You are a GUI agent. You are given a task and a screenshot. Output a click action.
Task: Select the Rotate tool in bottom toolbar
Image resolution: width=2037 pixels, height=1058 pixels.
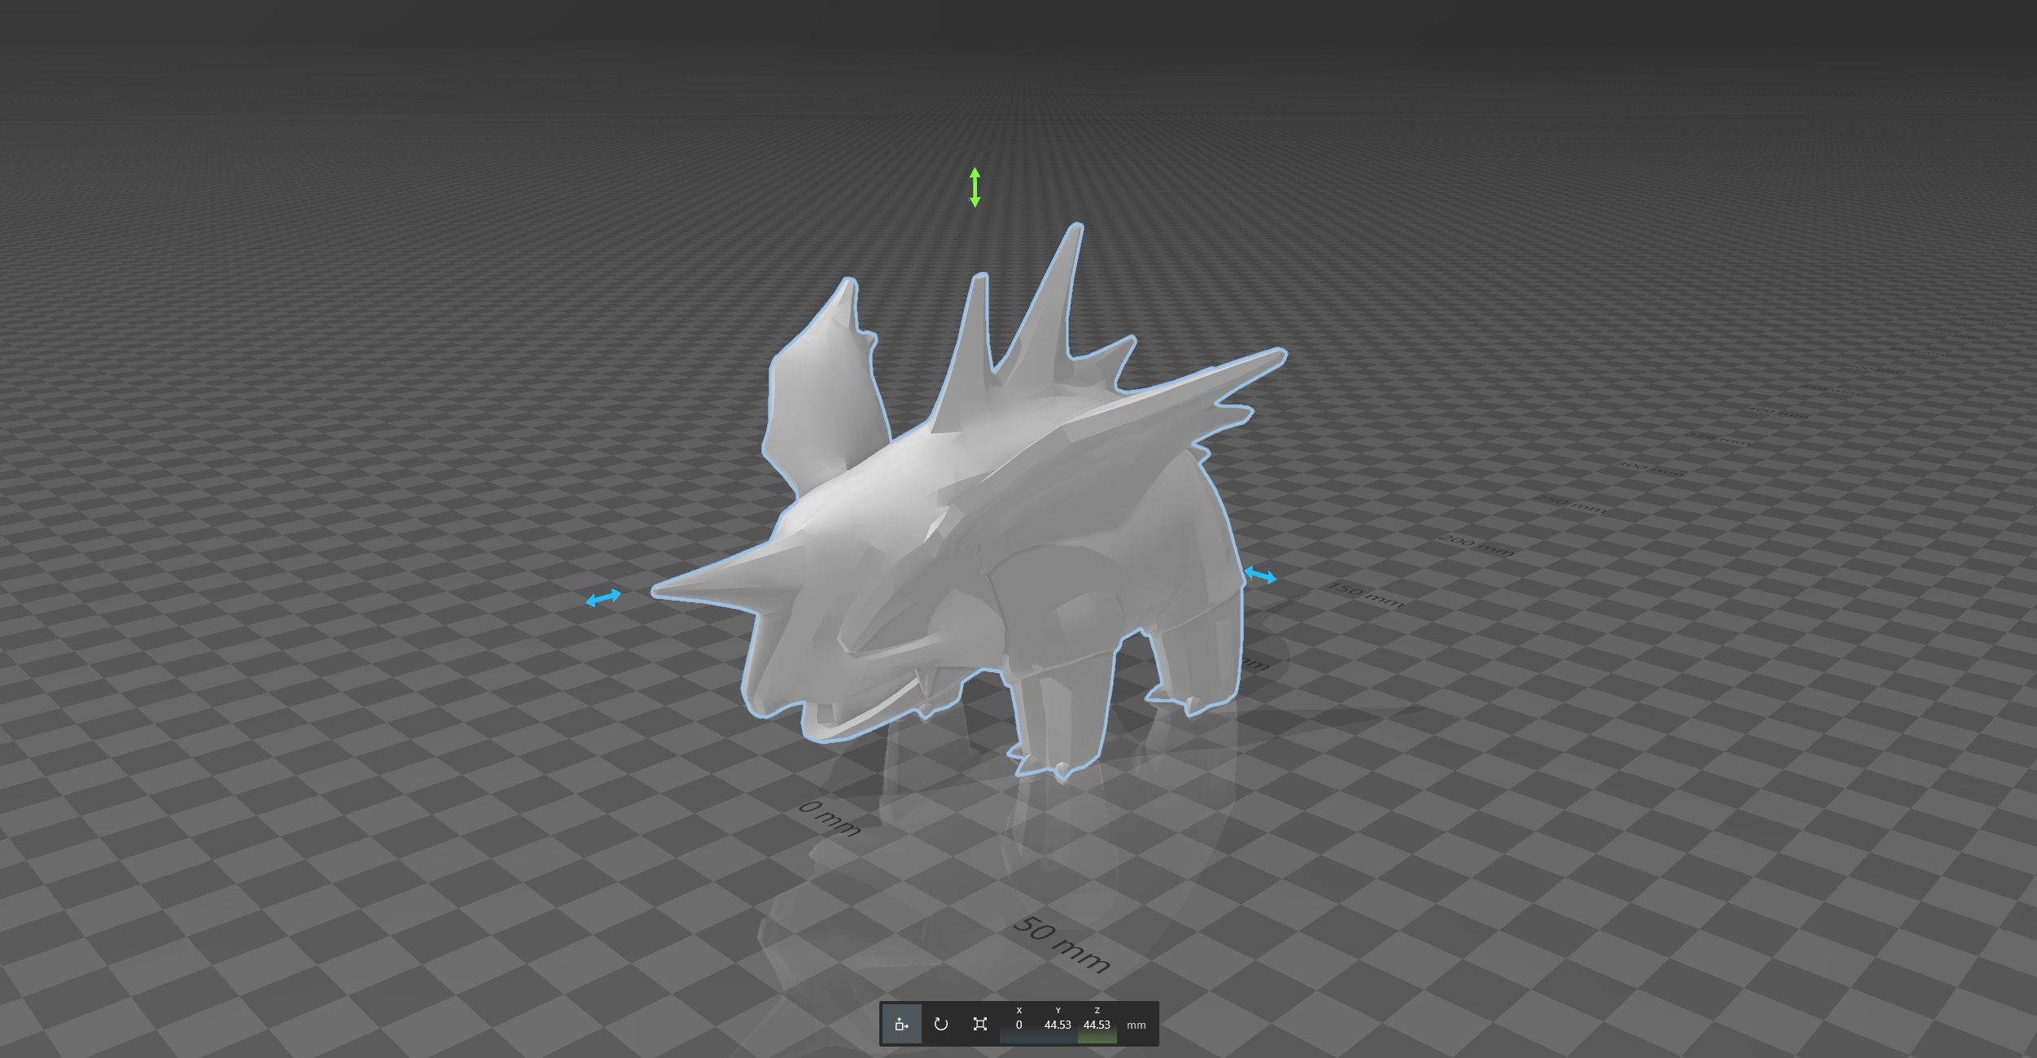point(940,1024)
